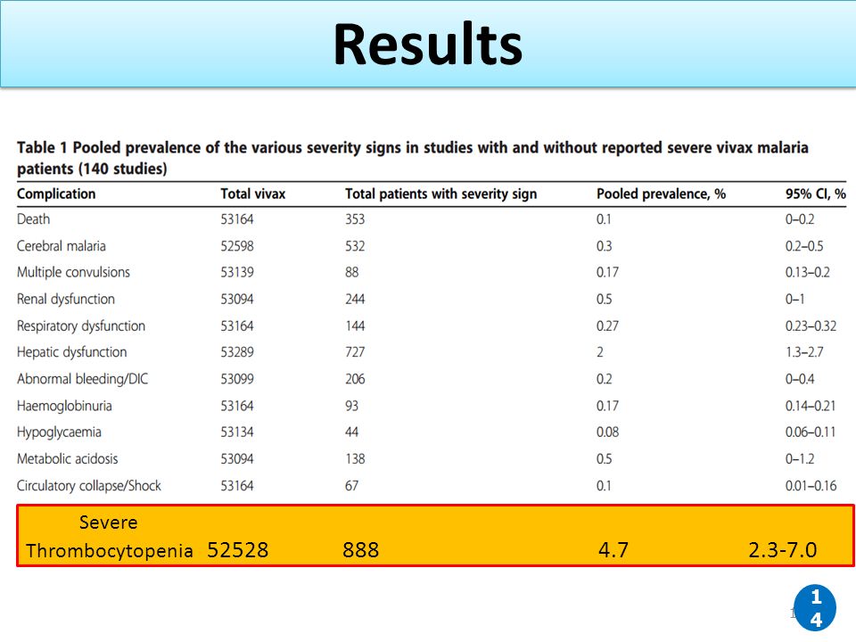Click 353 patients in Death row

(x=355, y=219)
